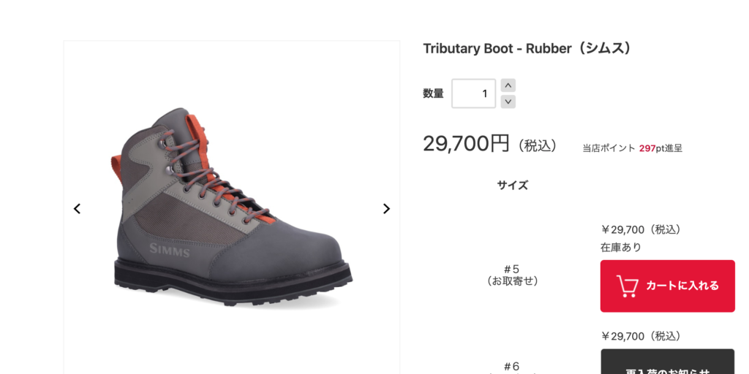Decrease quantity with the down arrow

point(508,102)
